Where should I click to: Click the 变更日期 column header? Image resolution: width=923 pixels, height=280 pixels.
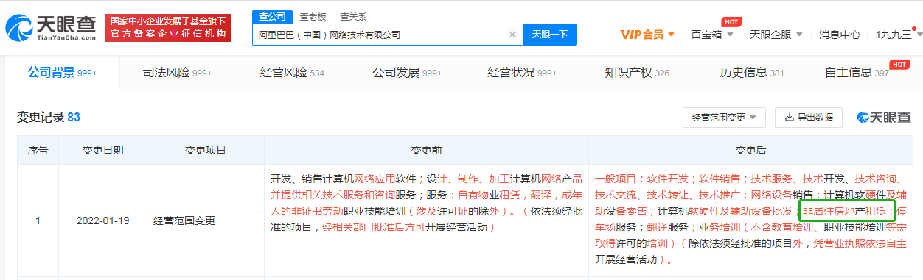tap(102, 150)
